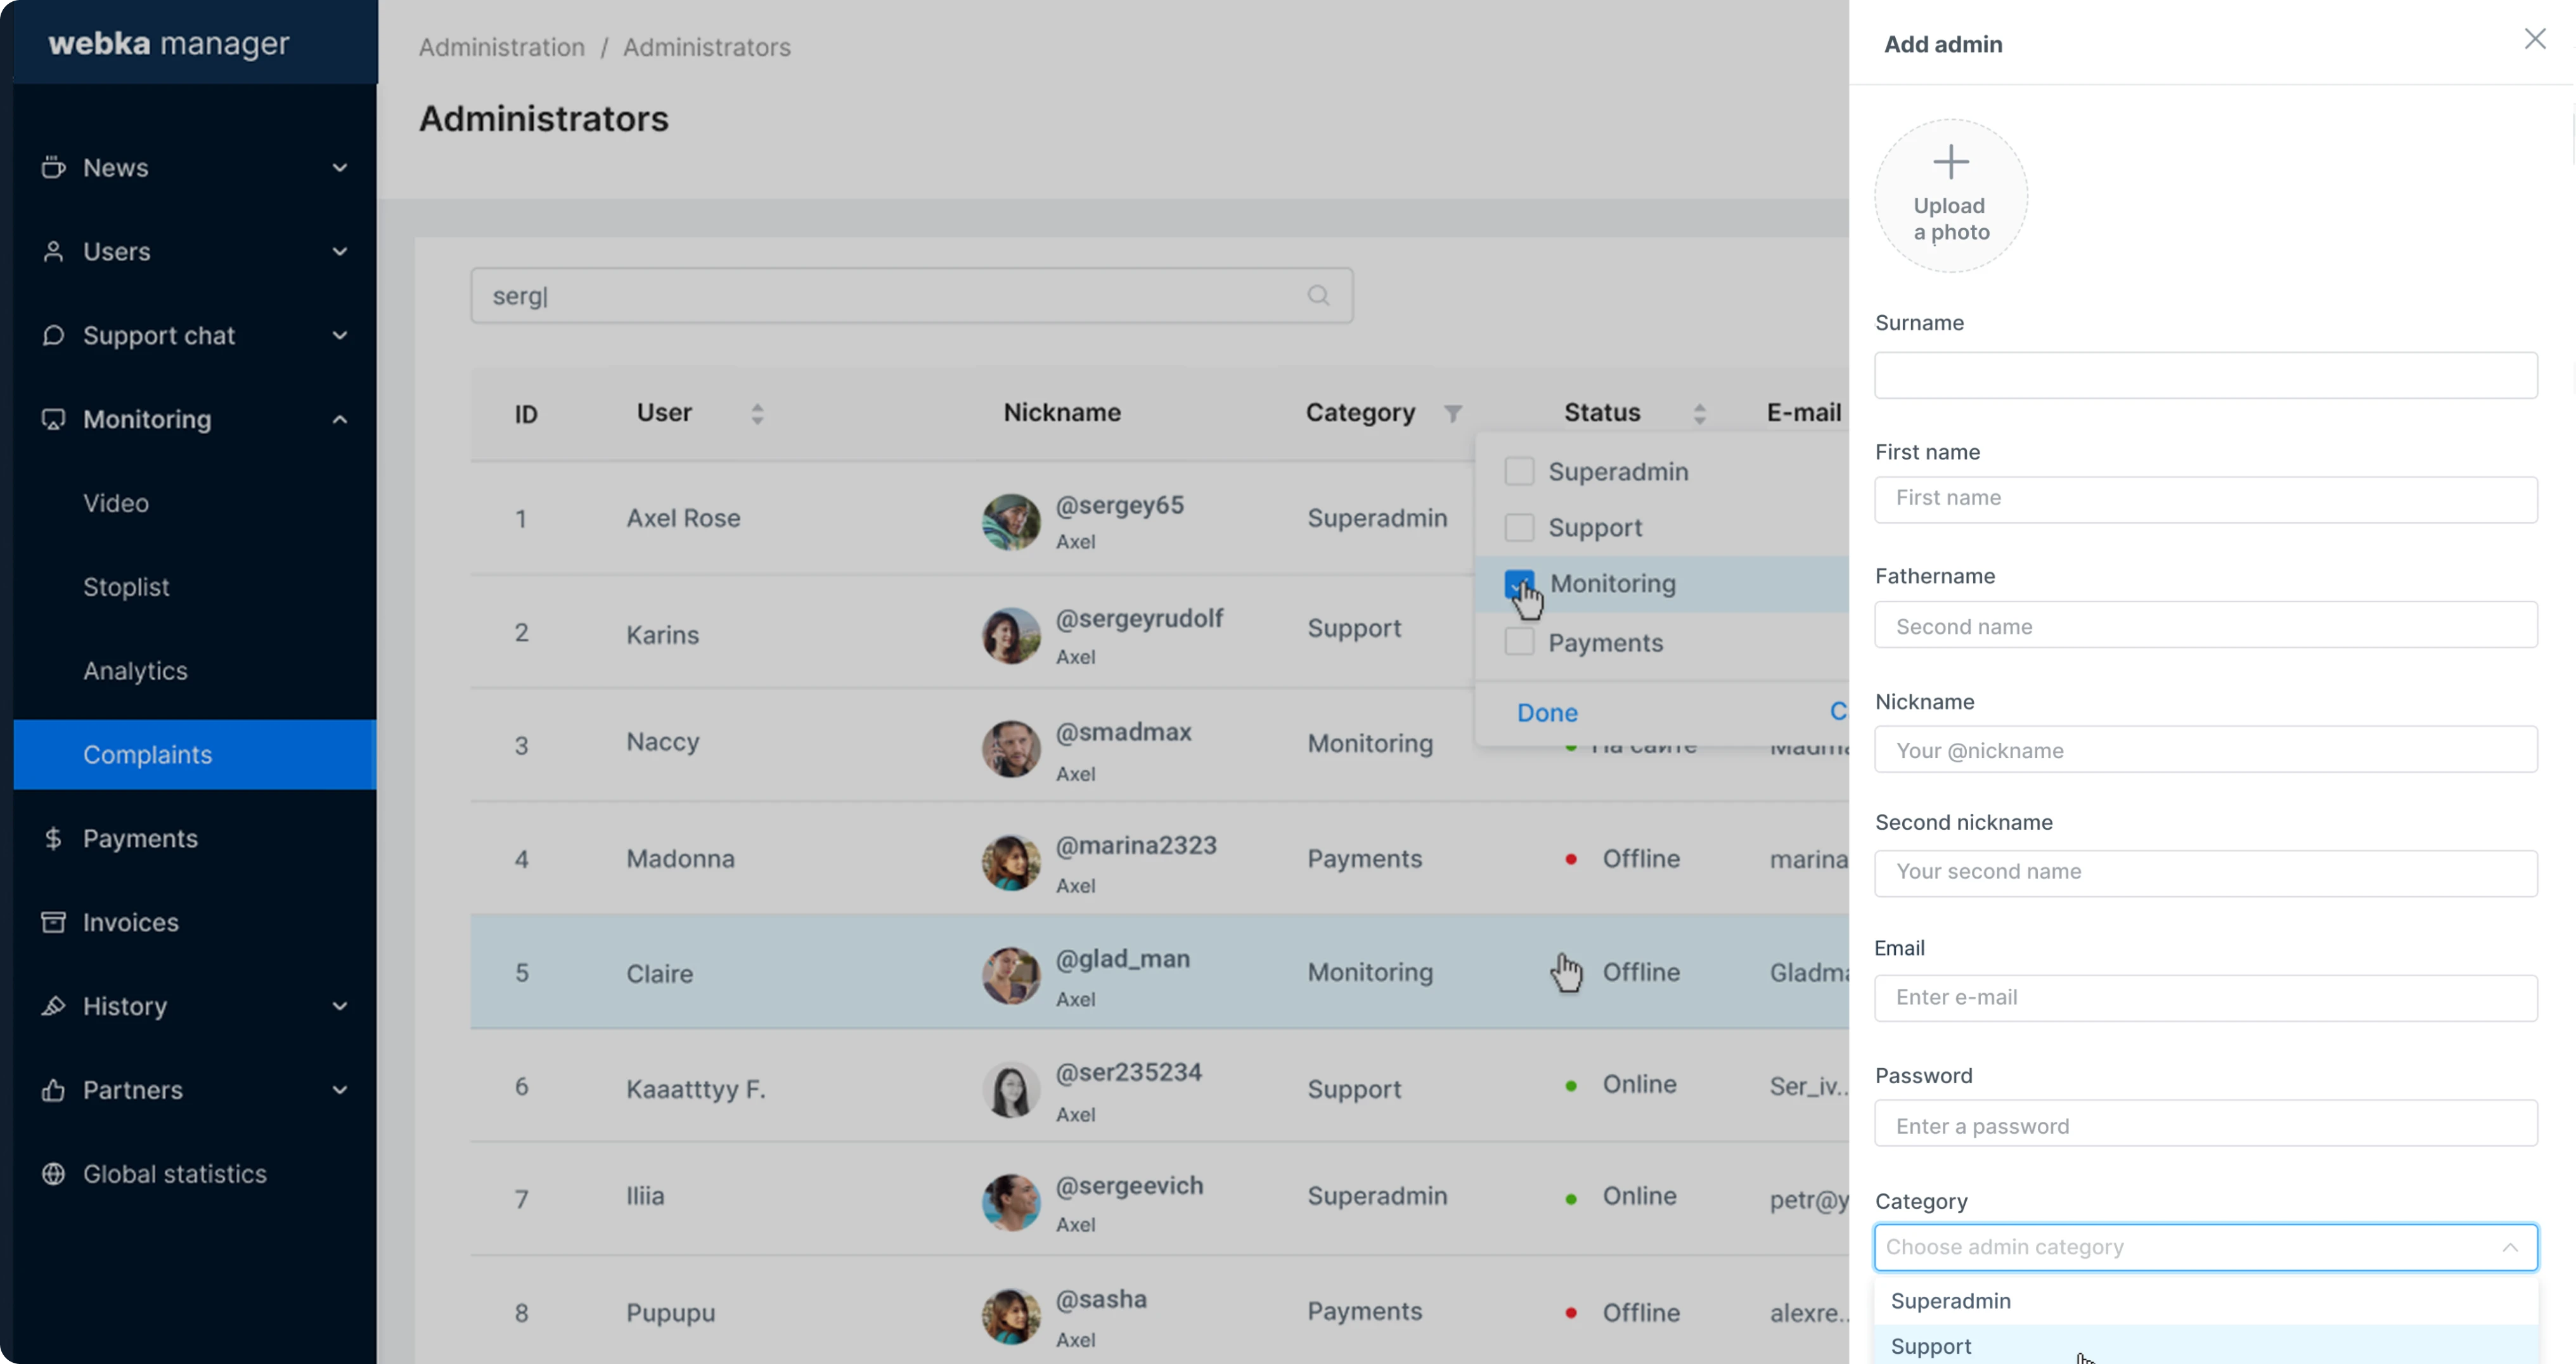Image resolution: width=2576 pixels, height=1364 pixels.
Task: Click the News coffee cup icon
Action: click(53, 167)
